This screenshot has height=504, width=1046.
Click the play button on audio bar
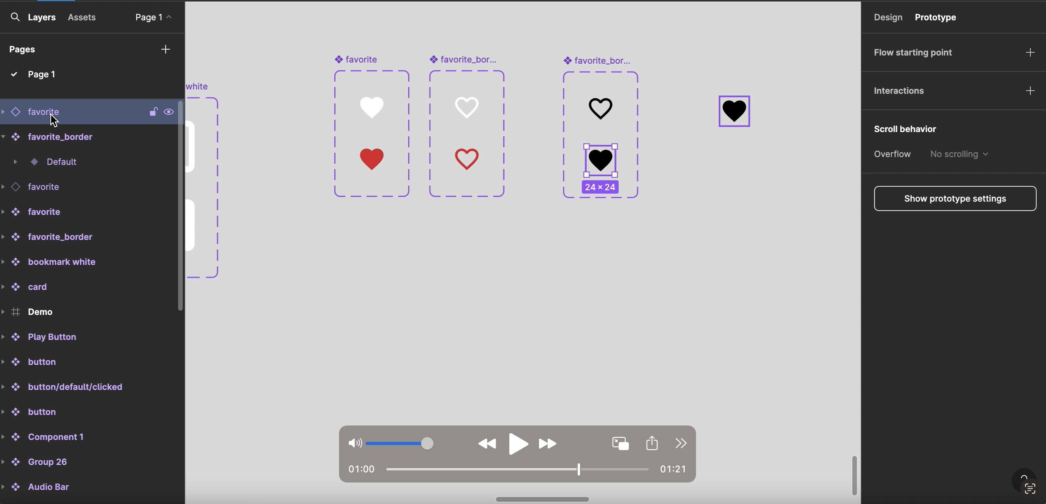(x=518, y=443)
